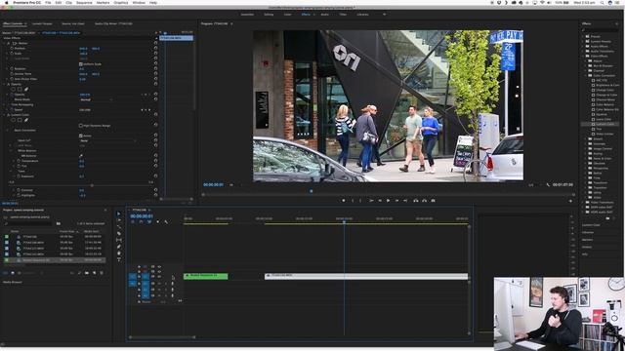Expand the Presets folder in Effects panel

point(583,37)
